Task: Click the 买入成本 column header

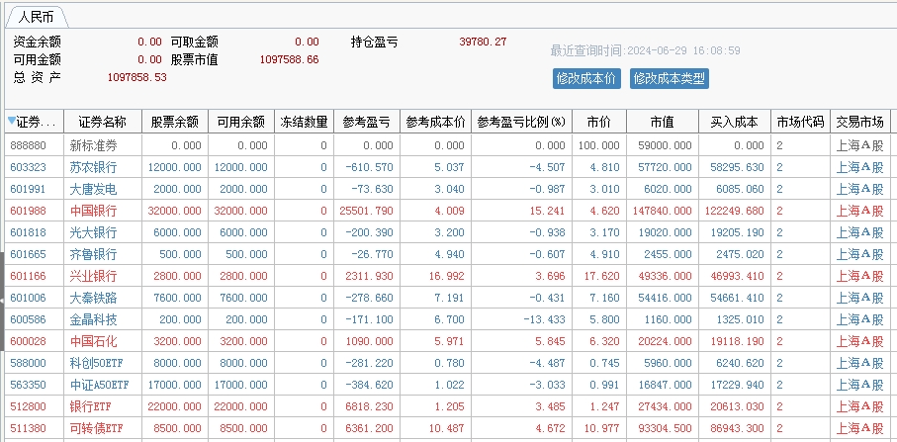Action: (x=734, y=122)
